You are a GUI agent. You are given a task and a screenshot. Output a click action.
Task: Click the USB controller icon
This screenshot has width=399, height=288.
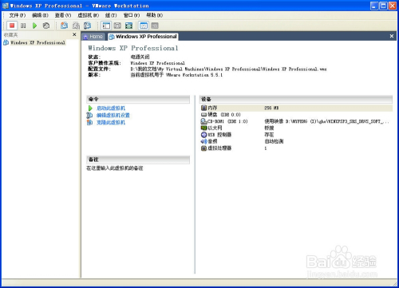(x=203, y=135)
